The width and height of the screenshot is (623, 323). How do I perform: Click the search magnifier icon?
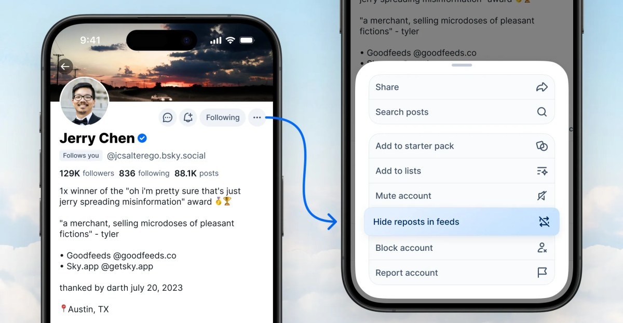tap(542, 112)
